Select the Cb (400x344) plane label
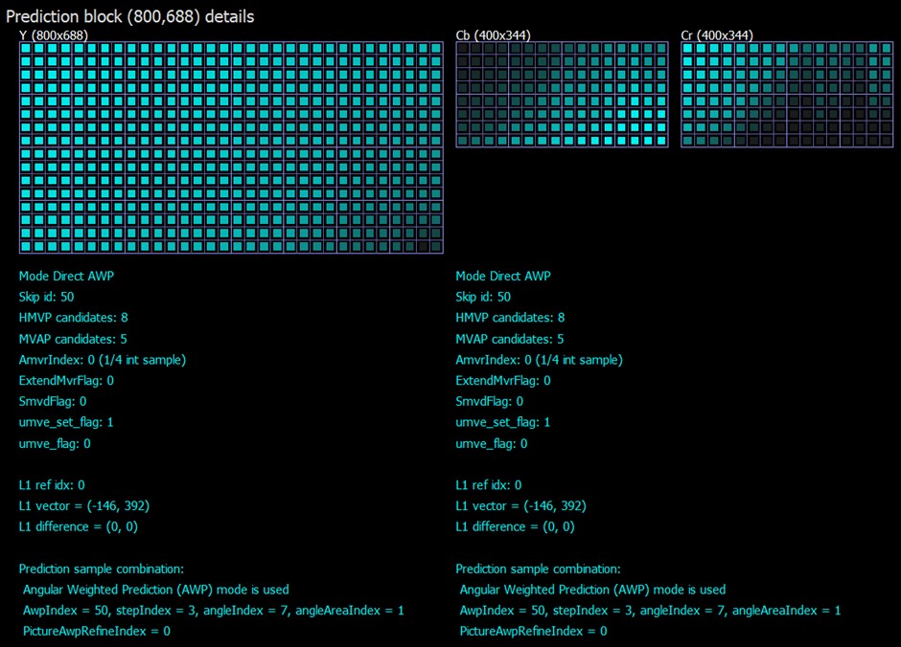The width and height of the screenshot is (901, 647). [493, 35]
